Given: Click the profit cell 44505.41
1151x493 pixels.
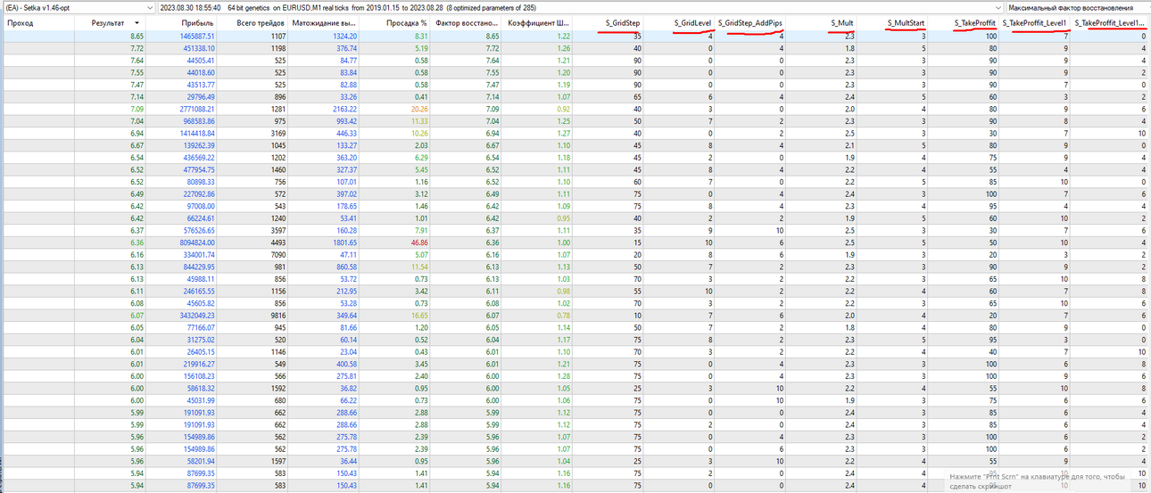Looking at the screenshot, I should (x=197, y=60).
